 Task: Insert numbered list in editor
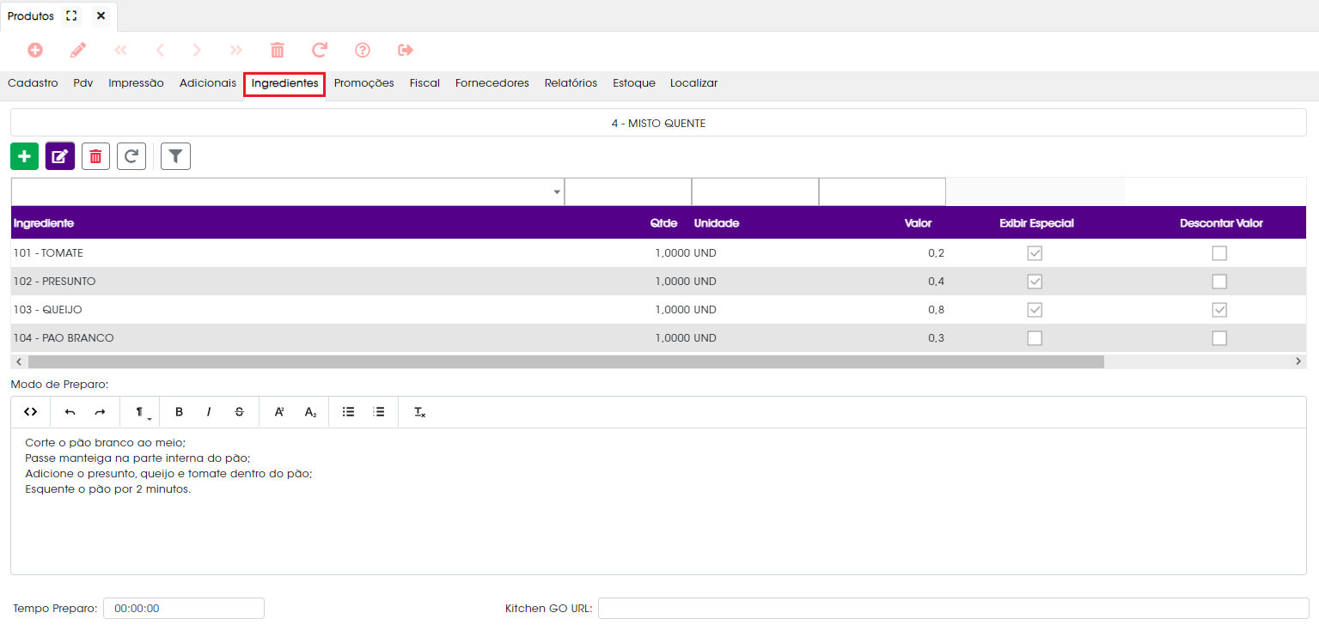coord(379,412)
